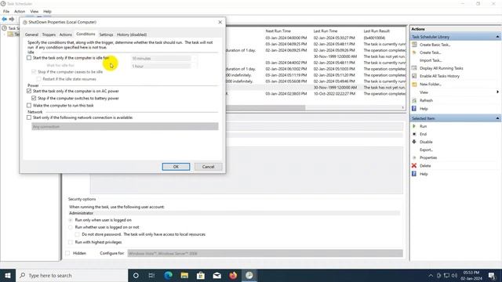Enable start only if computer is idle
Image resolution: width=502 pixels, height=282 pixels.
click(29, 58)
